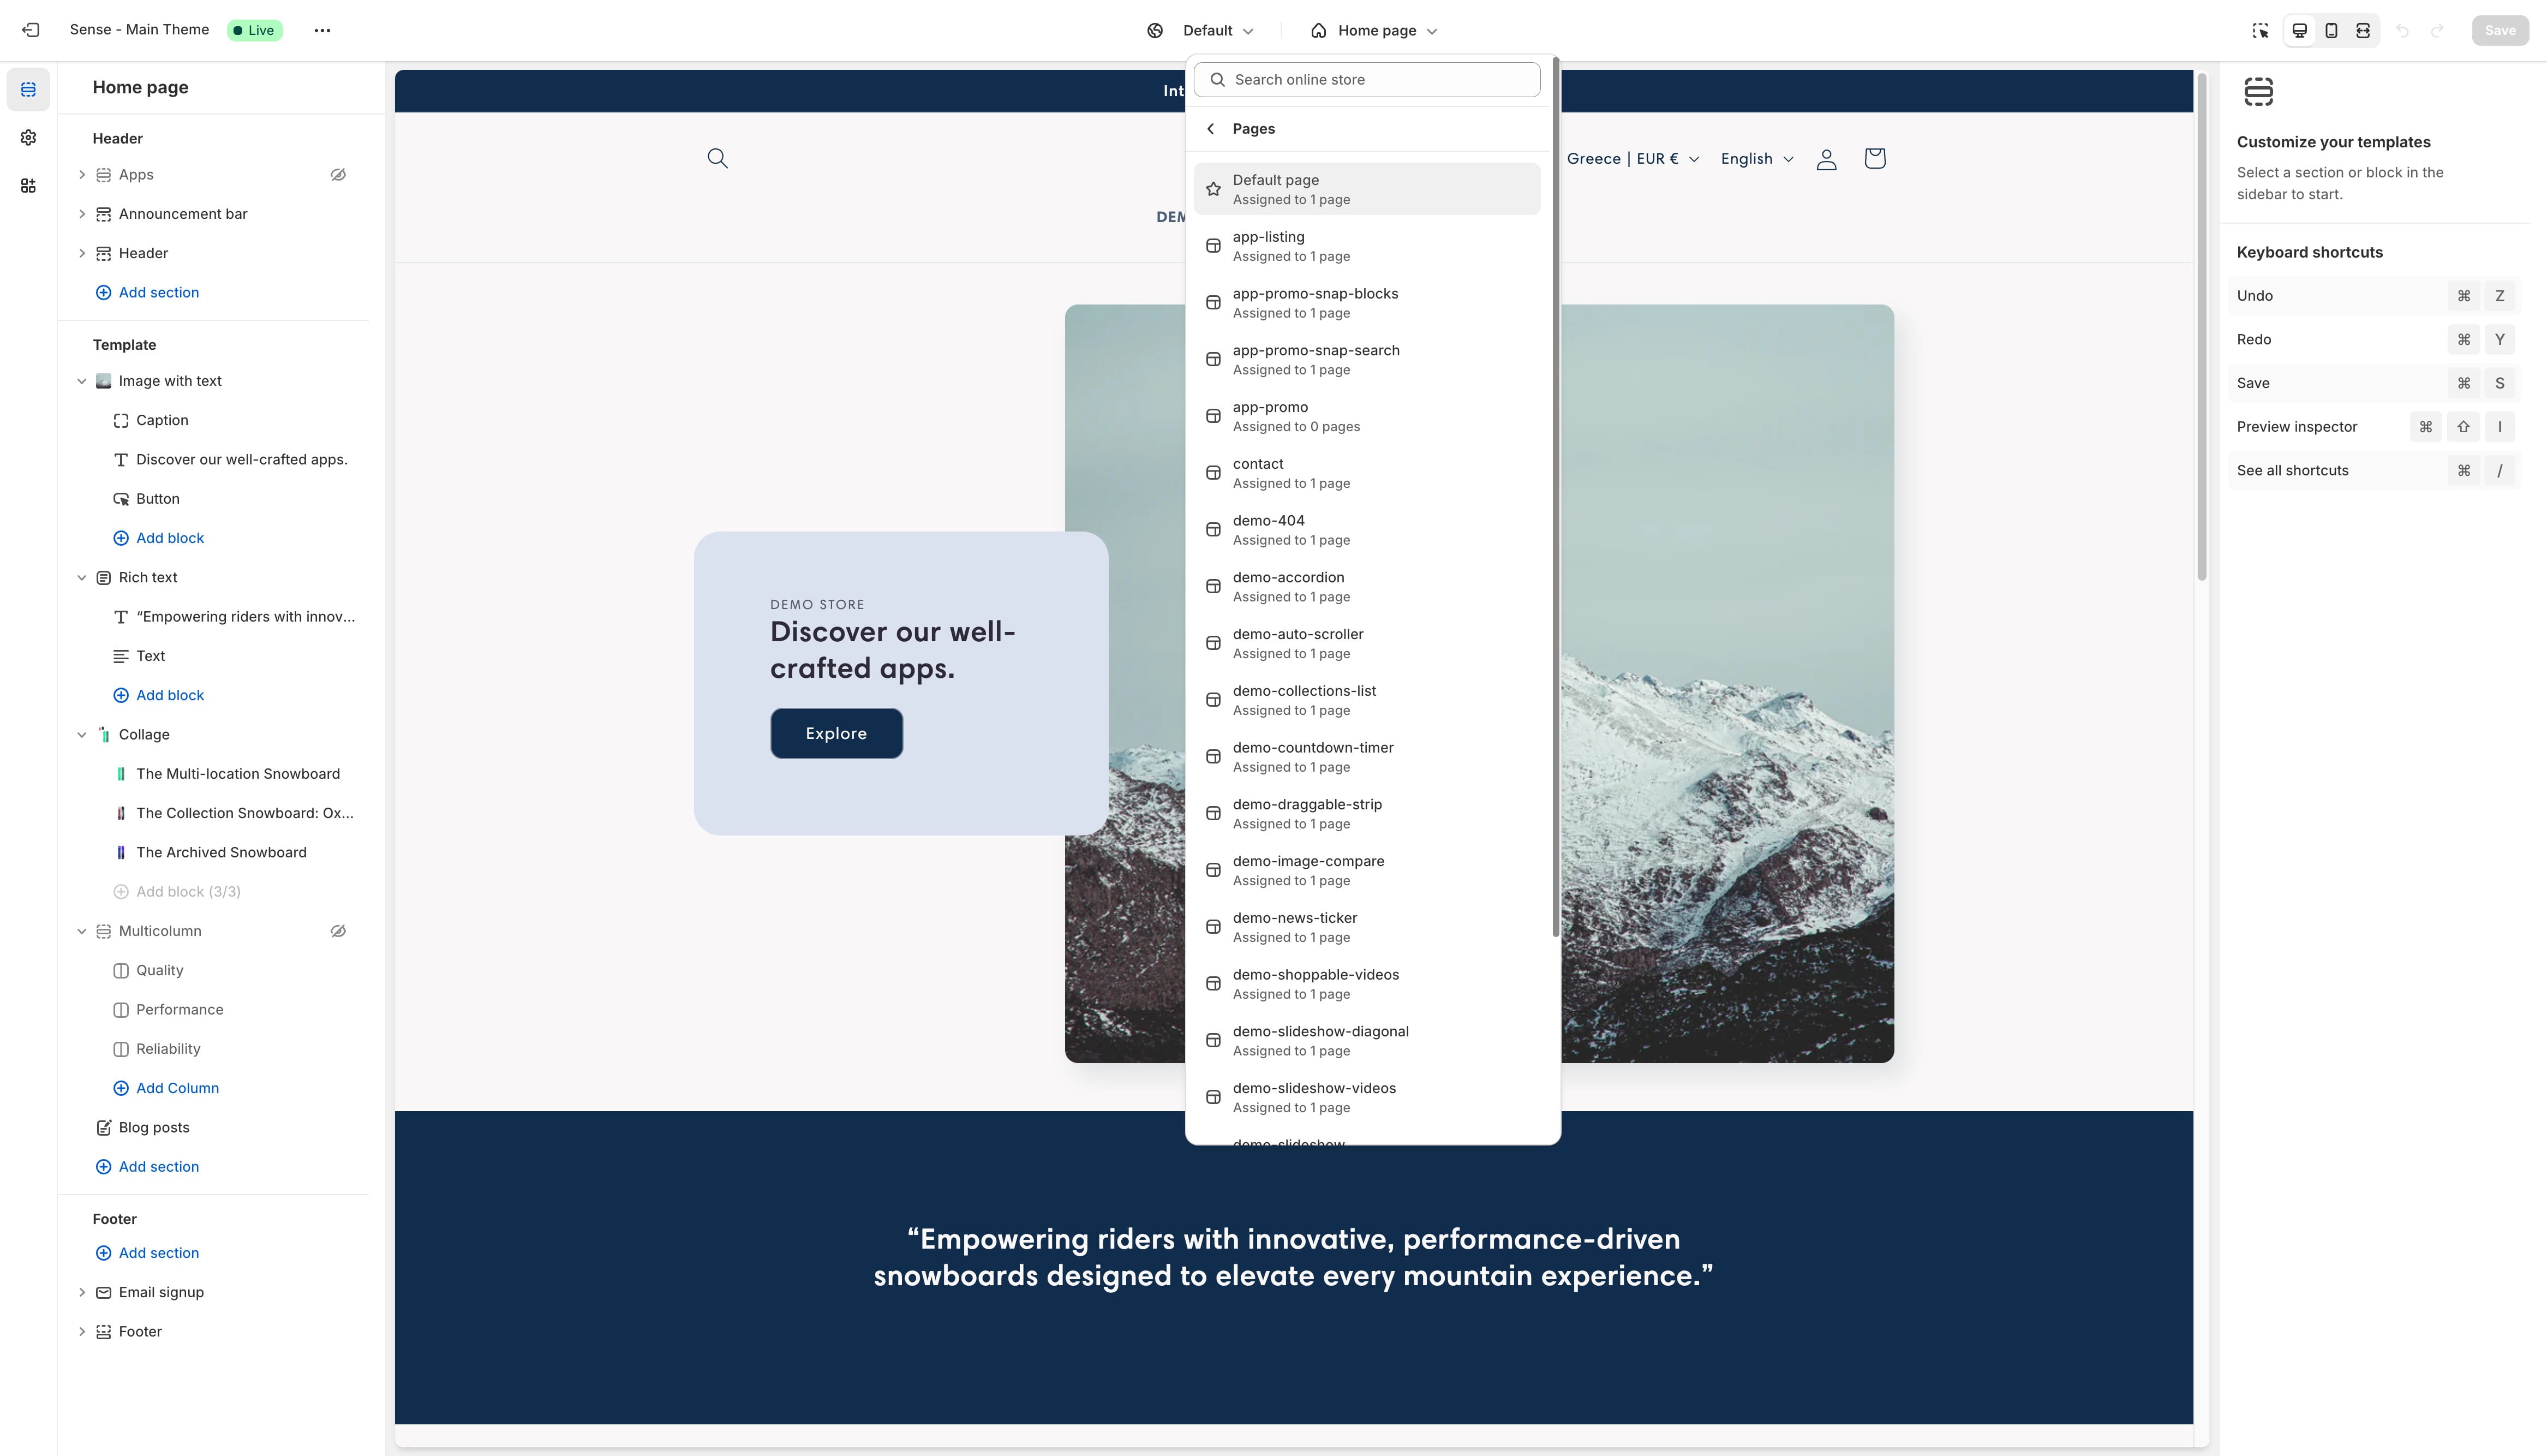Click the Save button
This screenshot has width=2547, height=1456.
click(2500, 31)
